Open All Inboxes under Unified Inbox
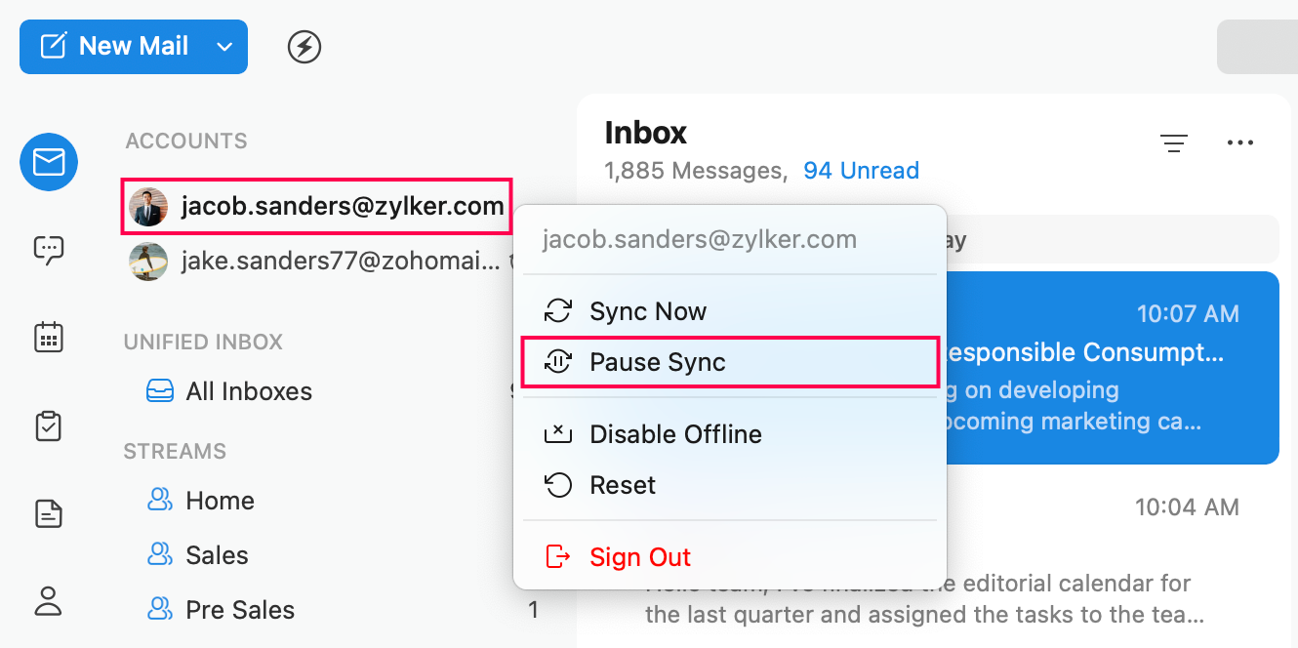1298x648 pixels. 249,391
